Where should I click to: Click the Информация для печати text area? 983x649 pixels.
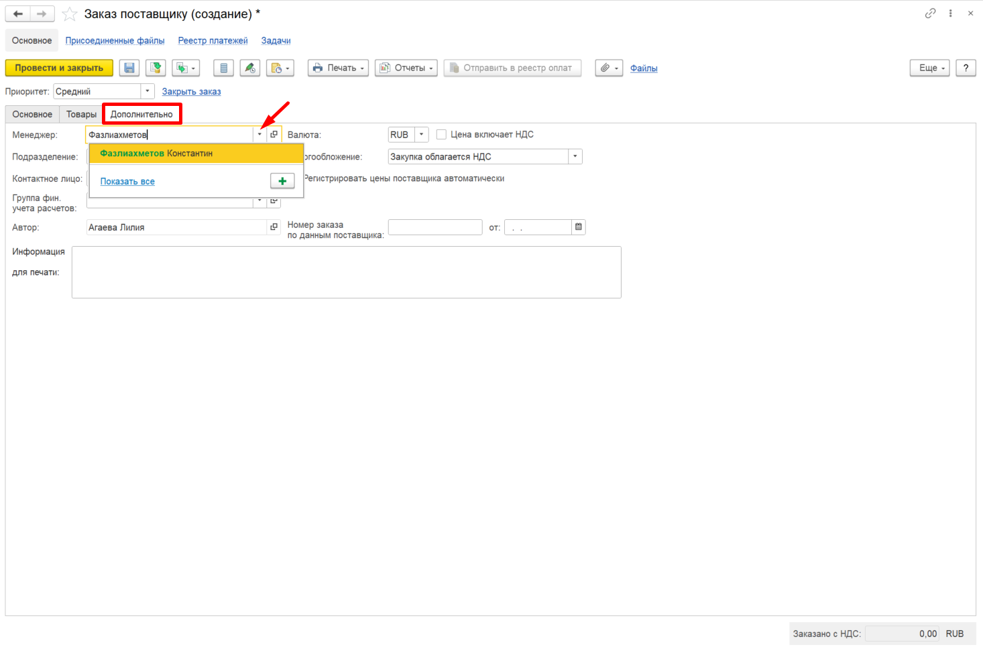point(347,272)
